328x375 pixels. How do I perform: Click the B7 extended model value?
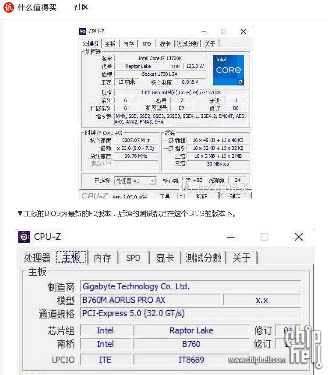pos(181,108)
